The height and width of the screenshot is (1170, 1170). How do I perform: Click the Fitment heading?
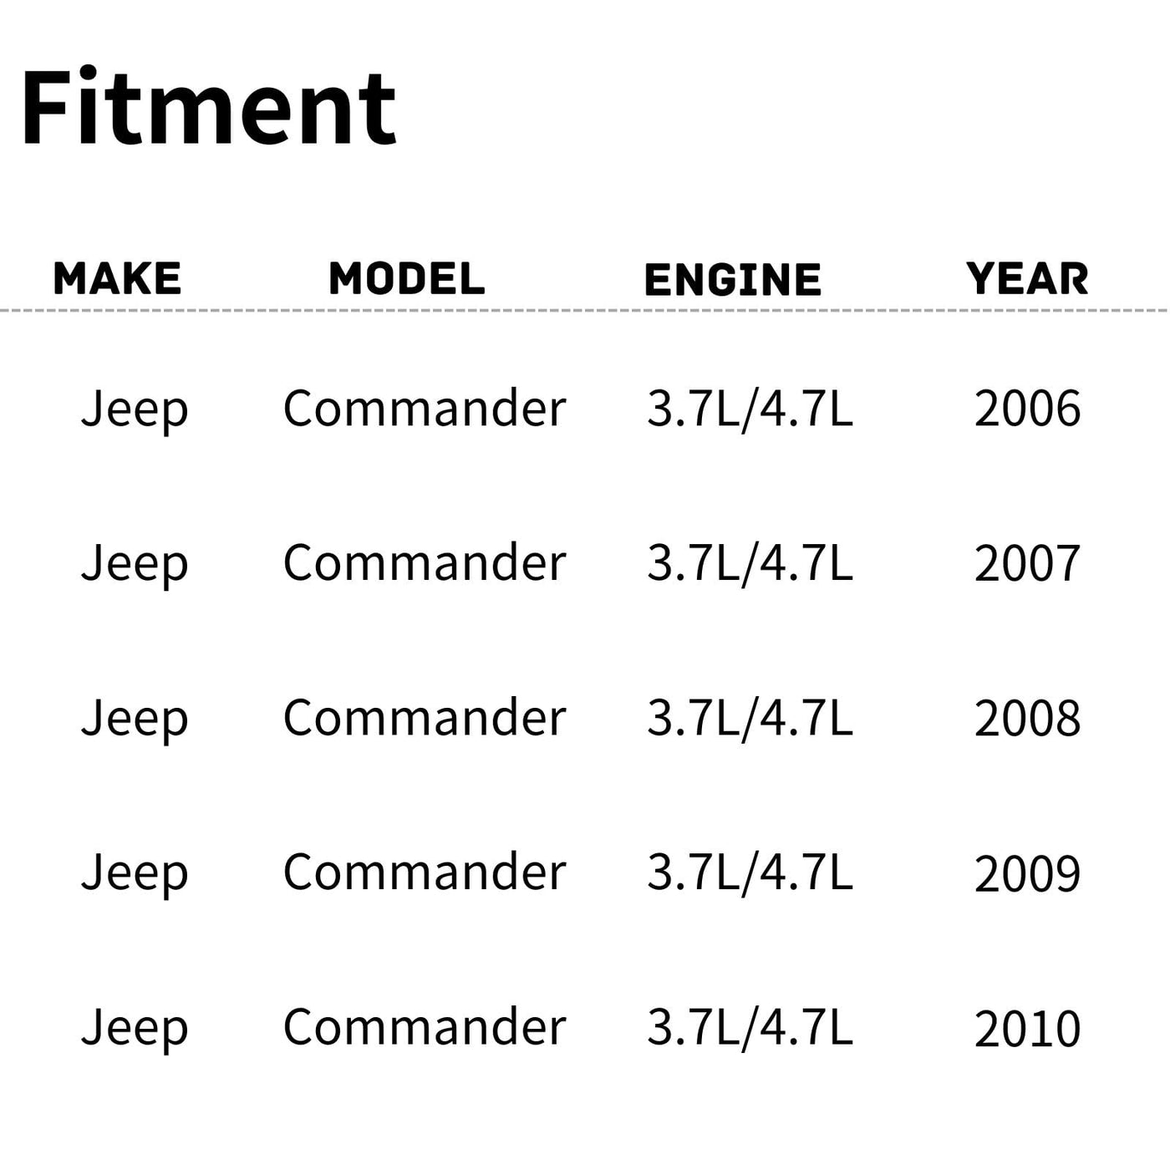[209, 109]
